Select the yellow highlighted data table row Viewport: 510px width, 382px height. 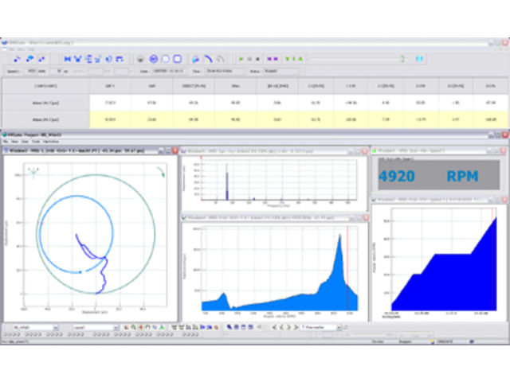(255, 119)
